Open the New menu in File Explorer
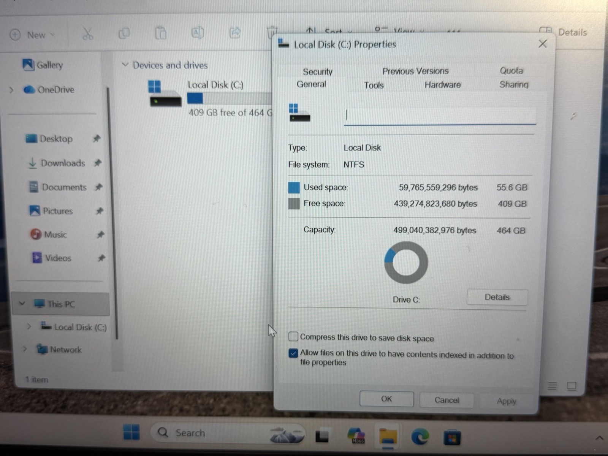Viewport: 608px width, 456px height. coord(32,35)
